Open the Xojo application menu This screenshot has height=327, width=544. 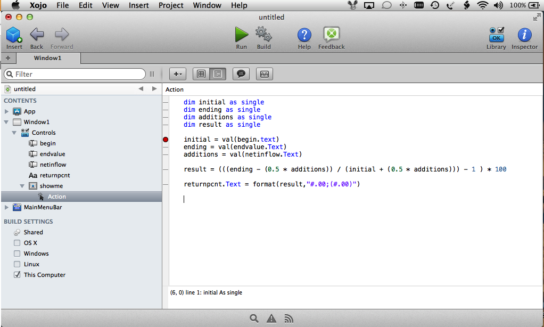(x=38, y=5)
